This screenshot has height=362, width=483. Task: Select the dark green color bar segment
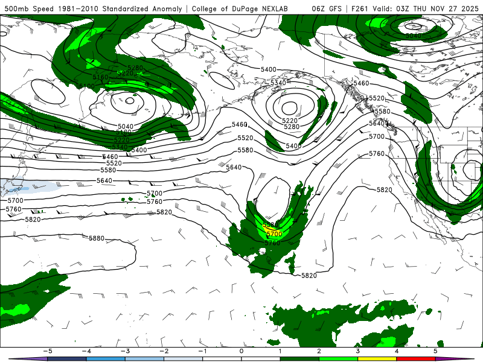299,359
